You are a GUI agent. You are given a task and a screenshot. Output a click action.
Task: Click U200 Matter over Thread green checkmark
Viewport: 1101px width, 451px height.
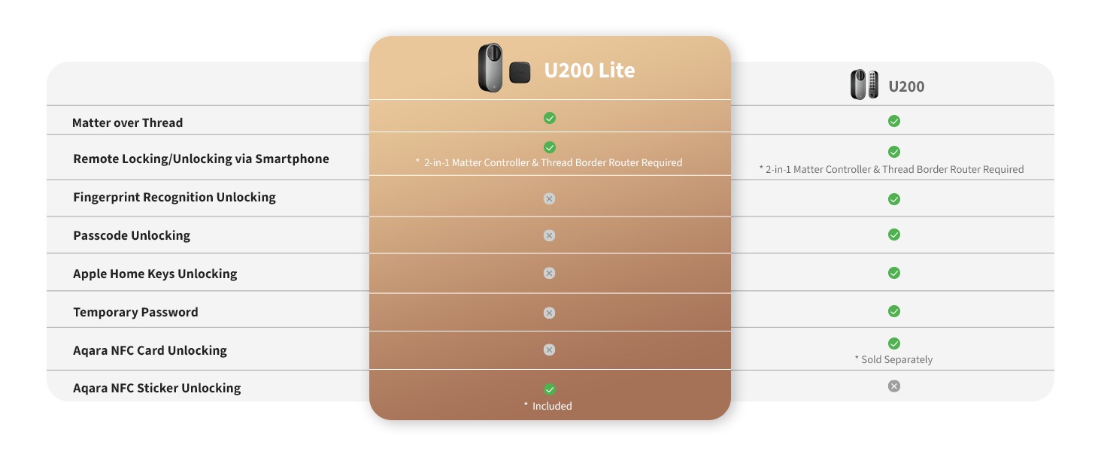coord(893,121)
